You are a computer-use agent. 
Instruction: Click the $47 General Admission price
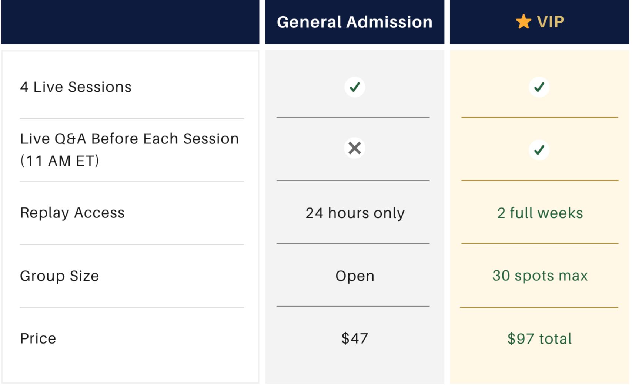[x=355, y=339]
